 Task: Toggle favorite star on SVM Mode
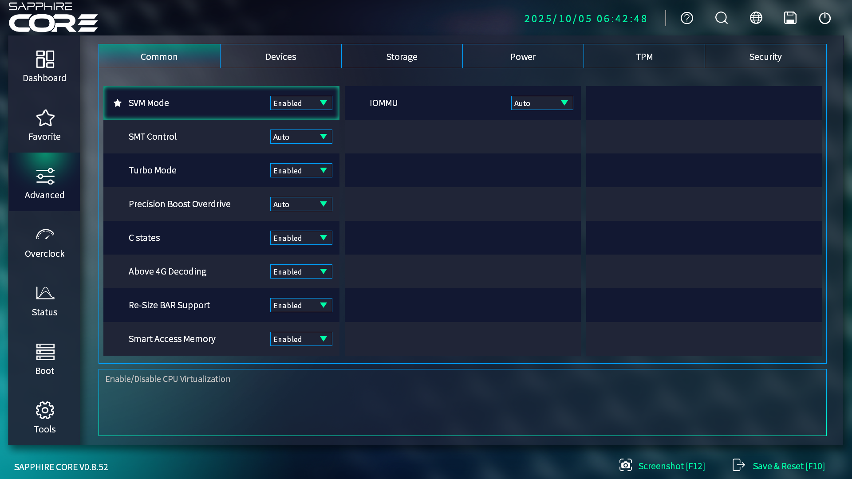click(x=118, y=103)
